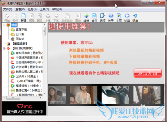Select 正在下载 folder in tree

pyautogui.click(x=21, y=30)
